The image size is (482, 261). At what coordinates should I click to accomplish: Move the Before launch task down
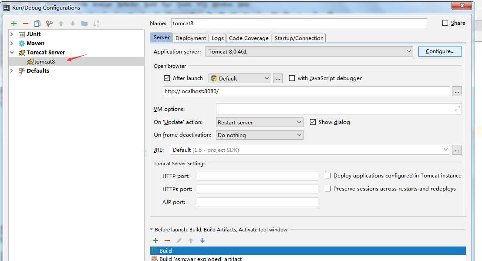[202, 241]
